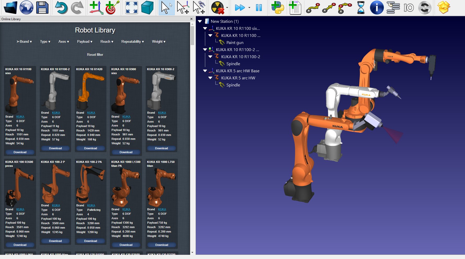Open the online robot library
Screen dimensions: 465x259
[x=26, y=8]
